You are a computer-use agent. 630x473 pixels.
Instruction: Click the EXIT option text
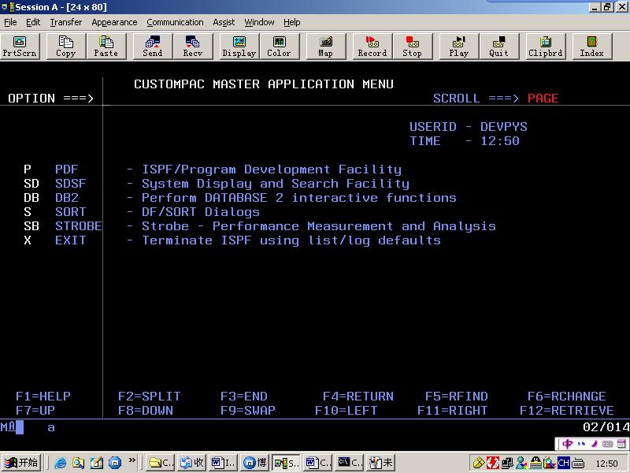[x=71, y=240]
